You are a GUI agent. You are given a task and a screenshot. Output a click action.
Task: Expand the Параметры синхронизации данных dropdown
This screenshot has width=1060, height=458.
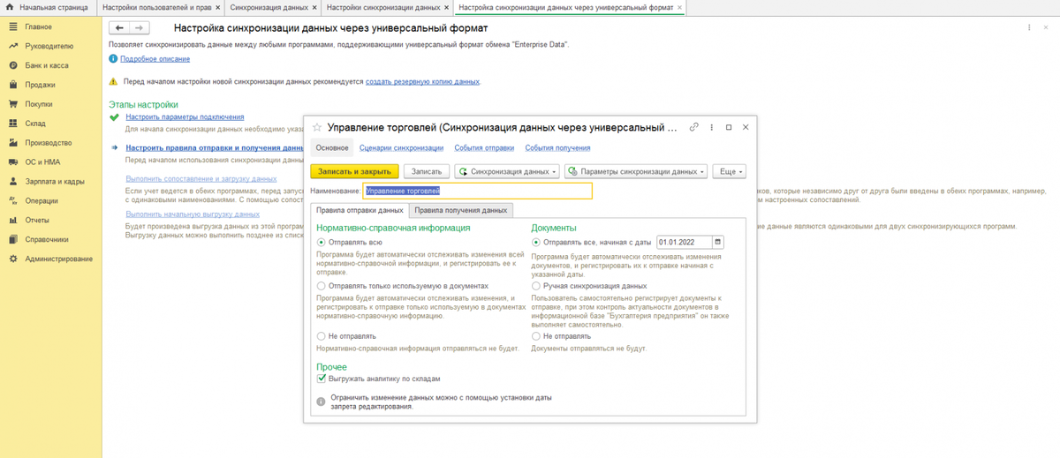click(x=636, y=171)
